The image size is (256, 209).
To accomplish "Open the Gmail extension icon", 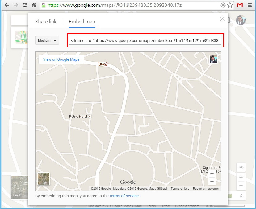I will pos(240,5).
